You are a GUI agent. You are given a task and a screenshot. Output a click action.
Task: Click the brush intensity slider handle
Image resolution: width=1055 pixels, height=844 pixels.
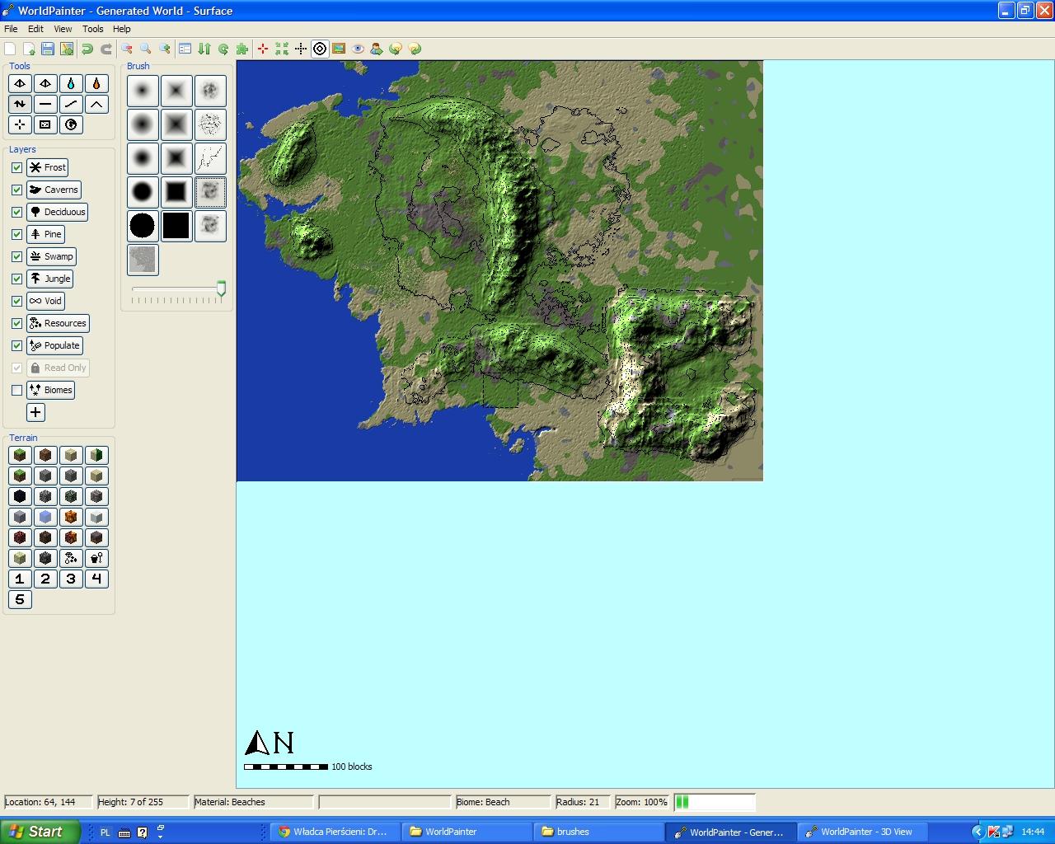point(221,288)
